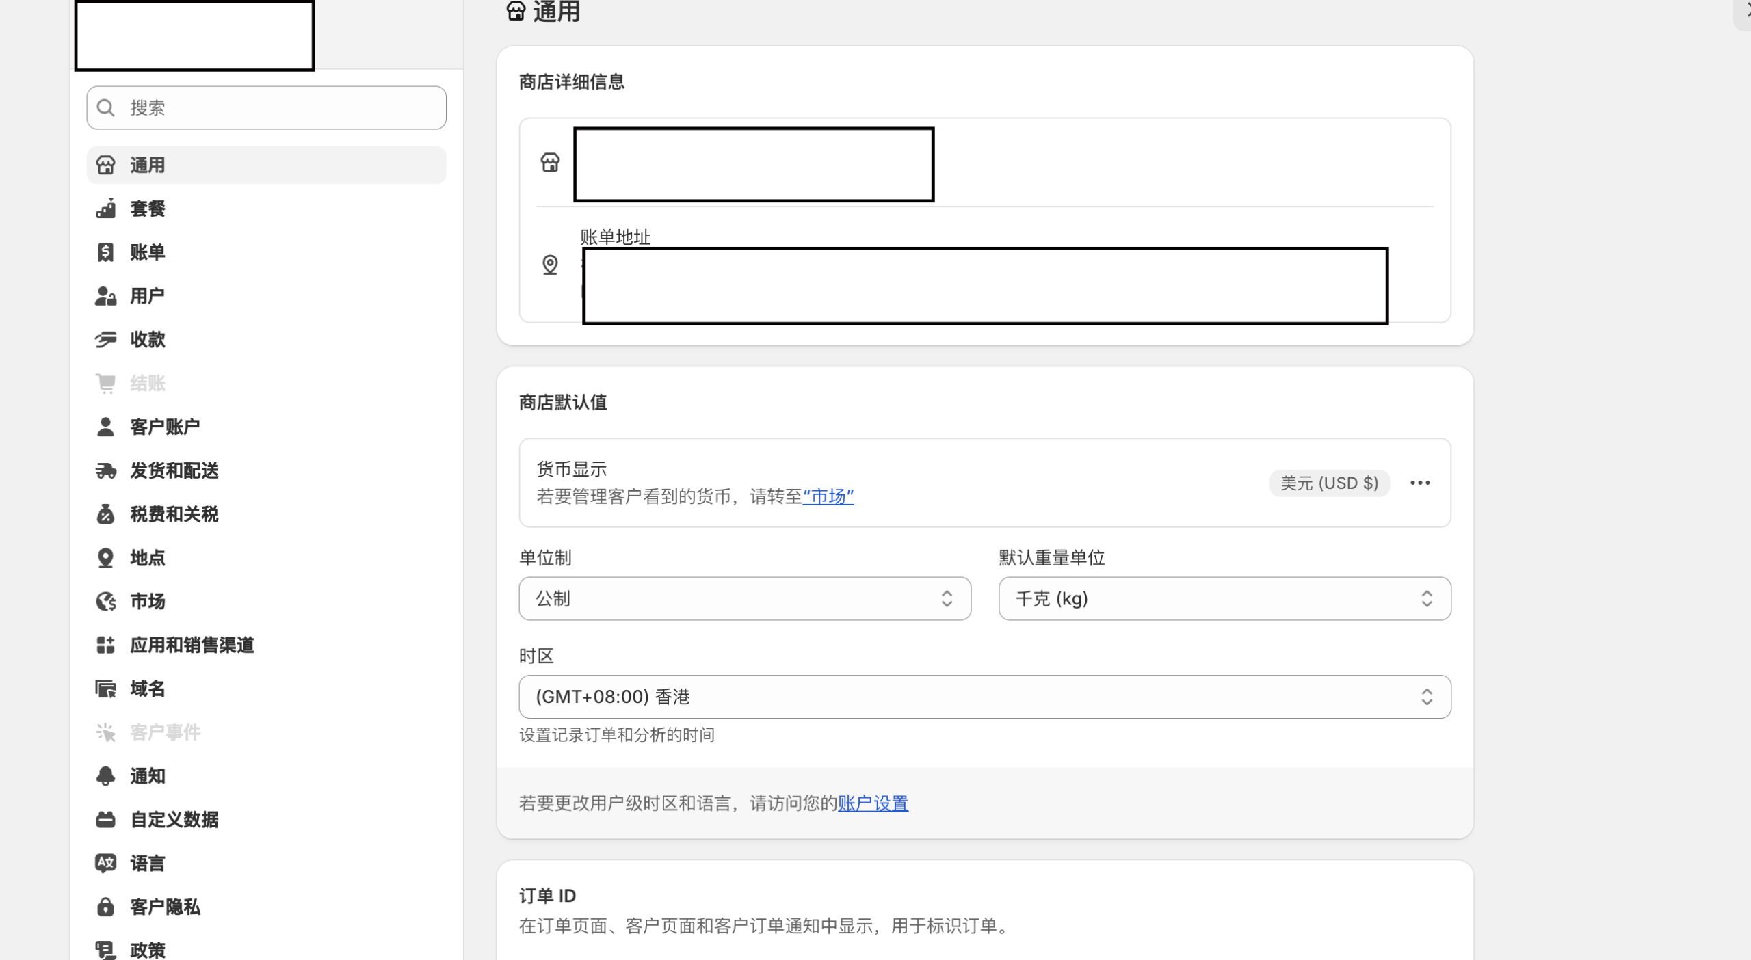Open the 用户 settings section

coord(147,296)
